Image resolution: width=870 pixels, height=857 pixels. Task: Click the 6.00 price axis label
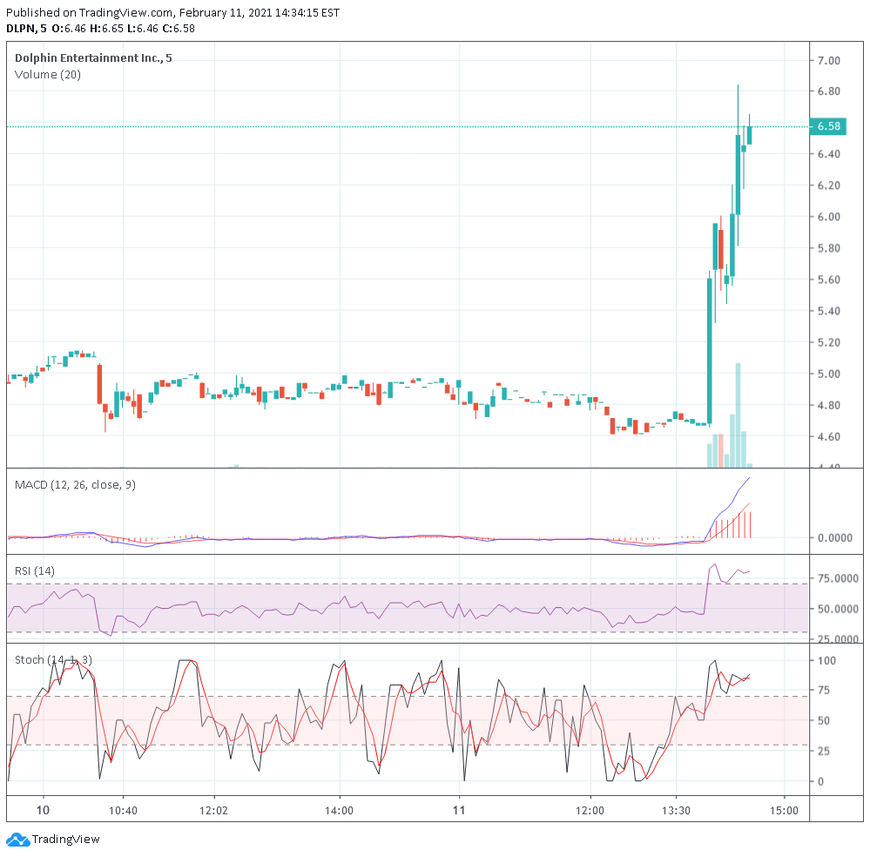click(829, 217)
